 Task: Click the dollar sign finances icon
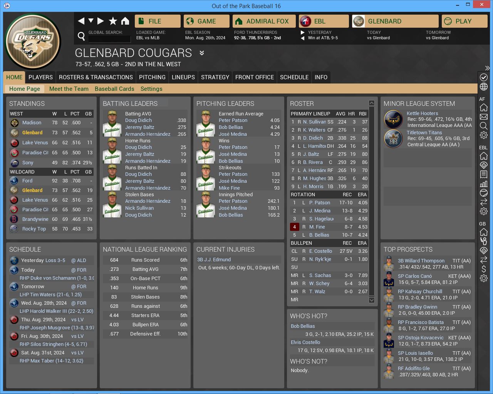click(484, 269)
